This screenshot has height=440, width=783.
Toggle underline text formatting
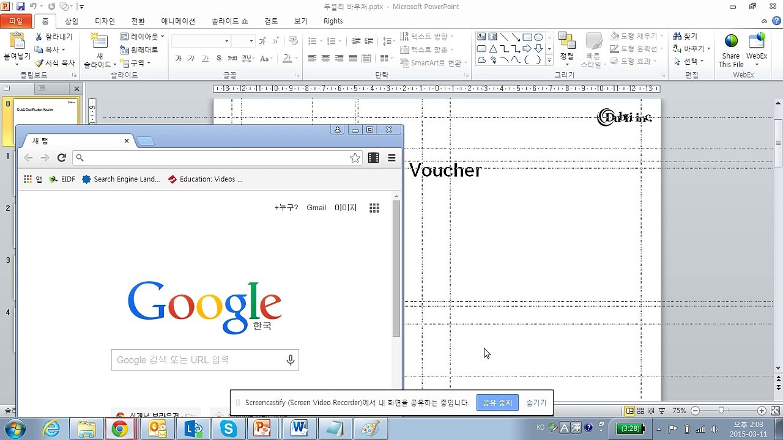(205, 59)
